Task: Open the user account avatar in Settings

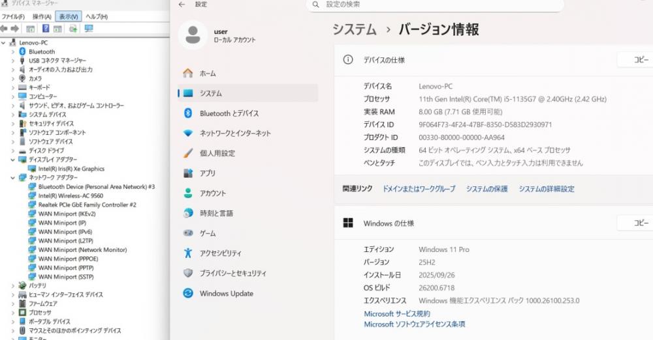Action: [x=193, y=35]
